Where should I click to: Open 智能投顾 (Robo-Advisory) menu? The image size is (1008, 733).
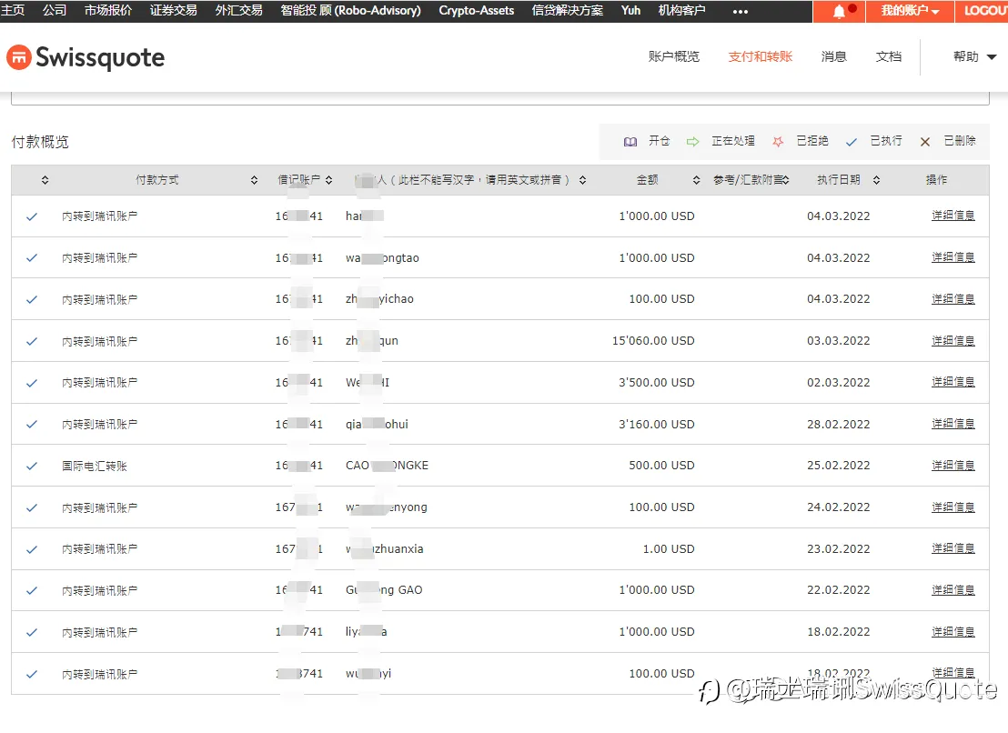pyautogui.click(x=351, y=10)
